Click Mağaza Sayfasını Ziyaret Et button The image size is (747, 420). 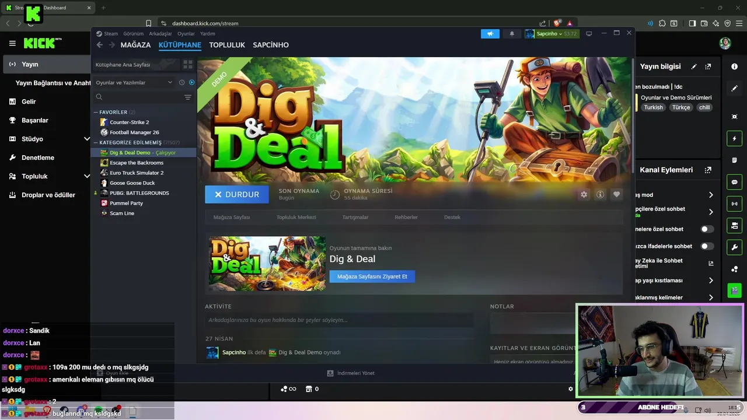pos(372,276)
